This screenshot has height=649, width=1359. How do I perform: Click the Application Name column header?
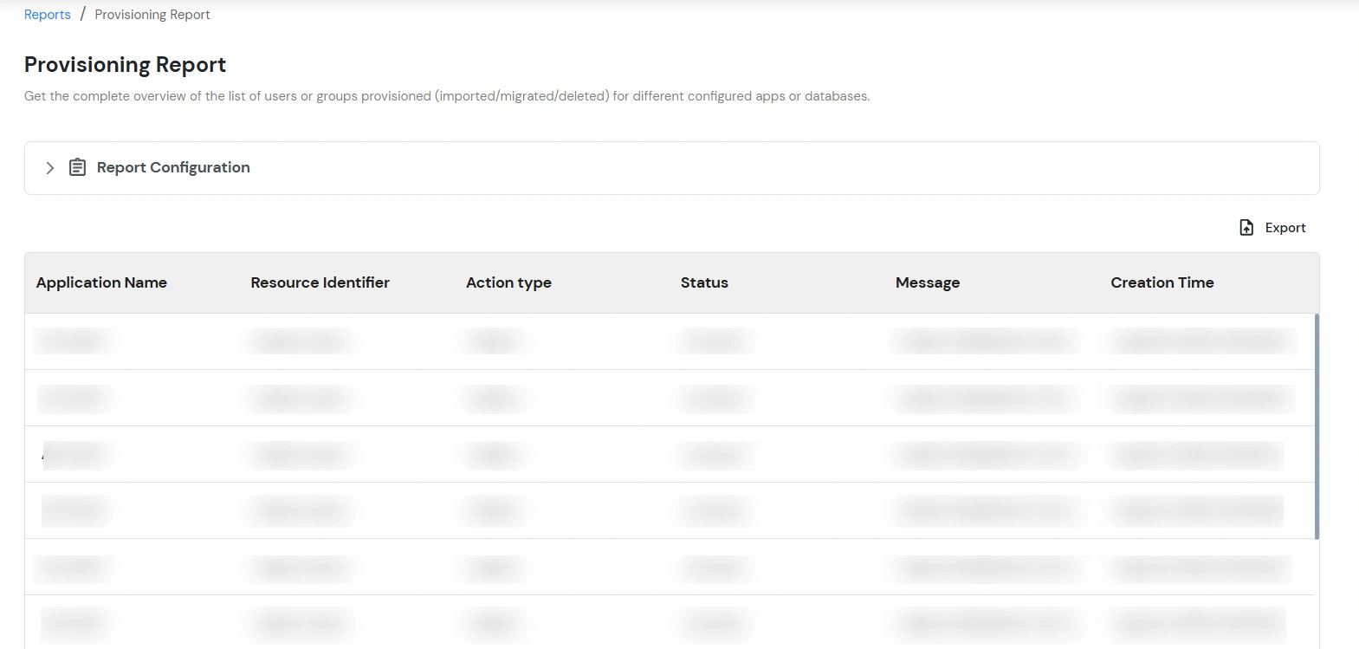coord(101,282)
